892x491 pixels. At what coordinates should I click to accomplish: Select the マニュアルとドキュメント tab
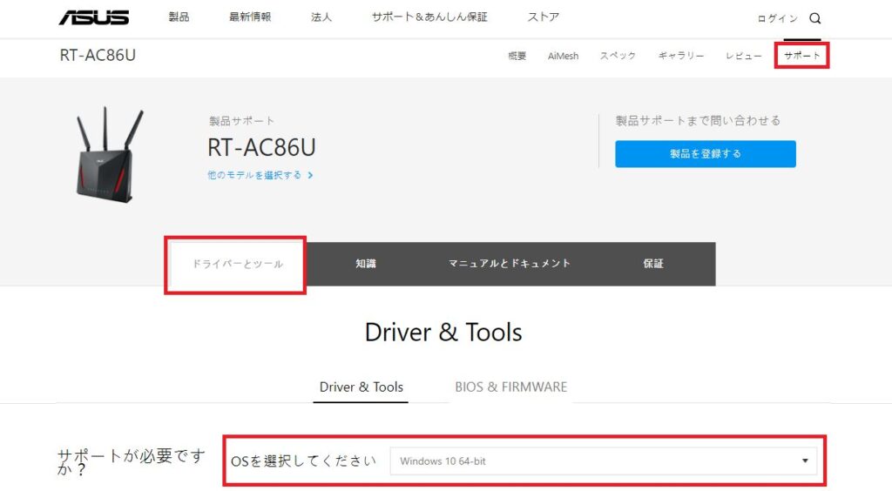click(509, 264)
